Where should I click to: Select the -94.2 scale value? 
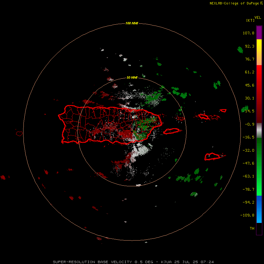coord(248,202)
